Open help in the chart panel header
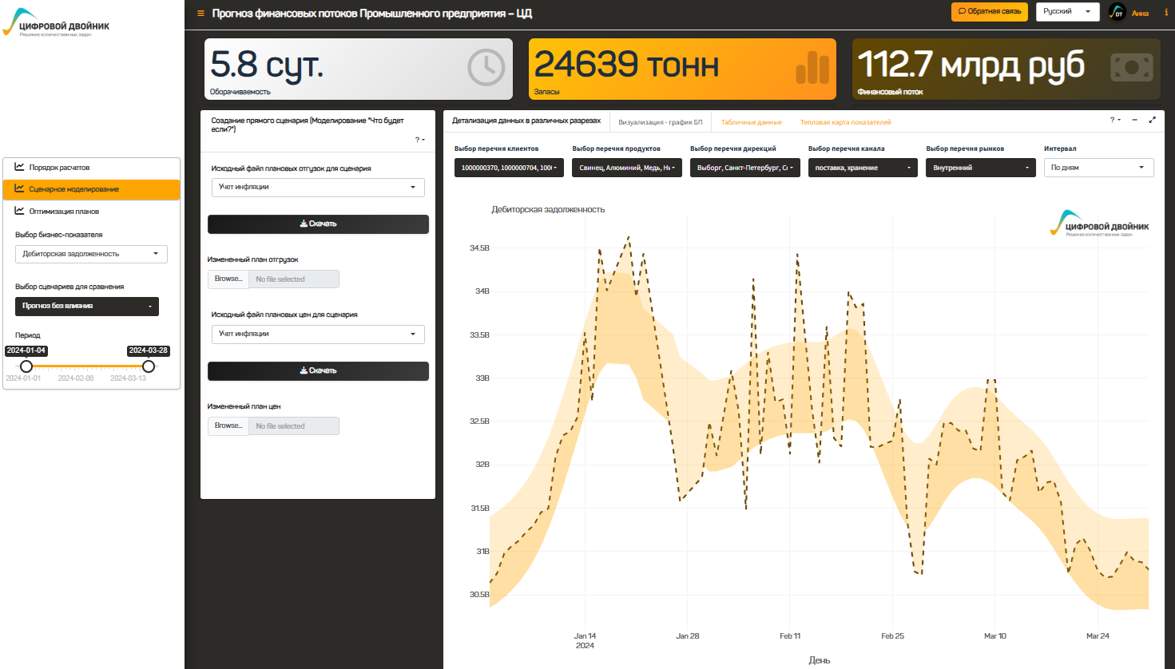The width and height of the screenshot is (1175, 669). [1114, 121]
